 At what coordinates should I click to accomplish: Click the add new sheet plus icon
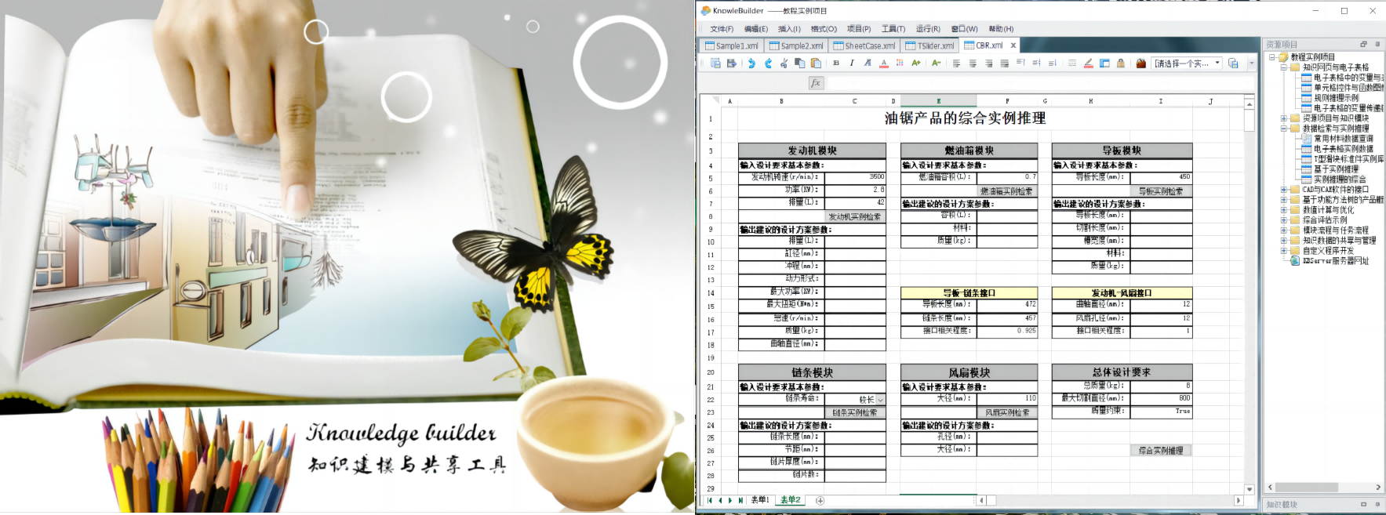tap(820, 500)
